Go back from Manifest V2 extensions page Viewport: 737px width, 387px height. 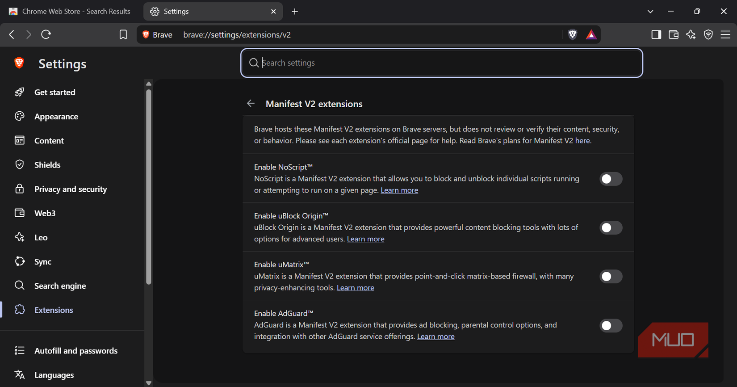pyautogui.click(x=251, y=104)
